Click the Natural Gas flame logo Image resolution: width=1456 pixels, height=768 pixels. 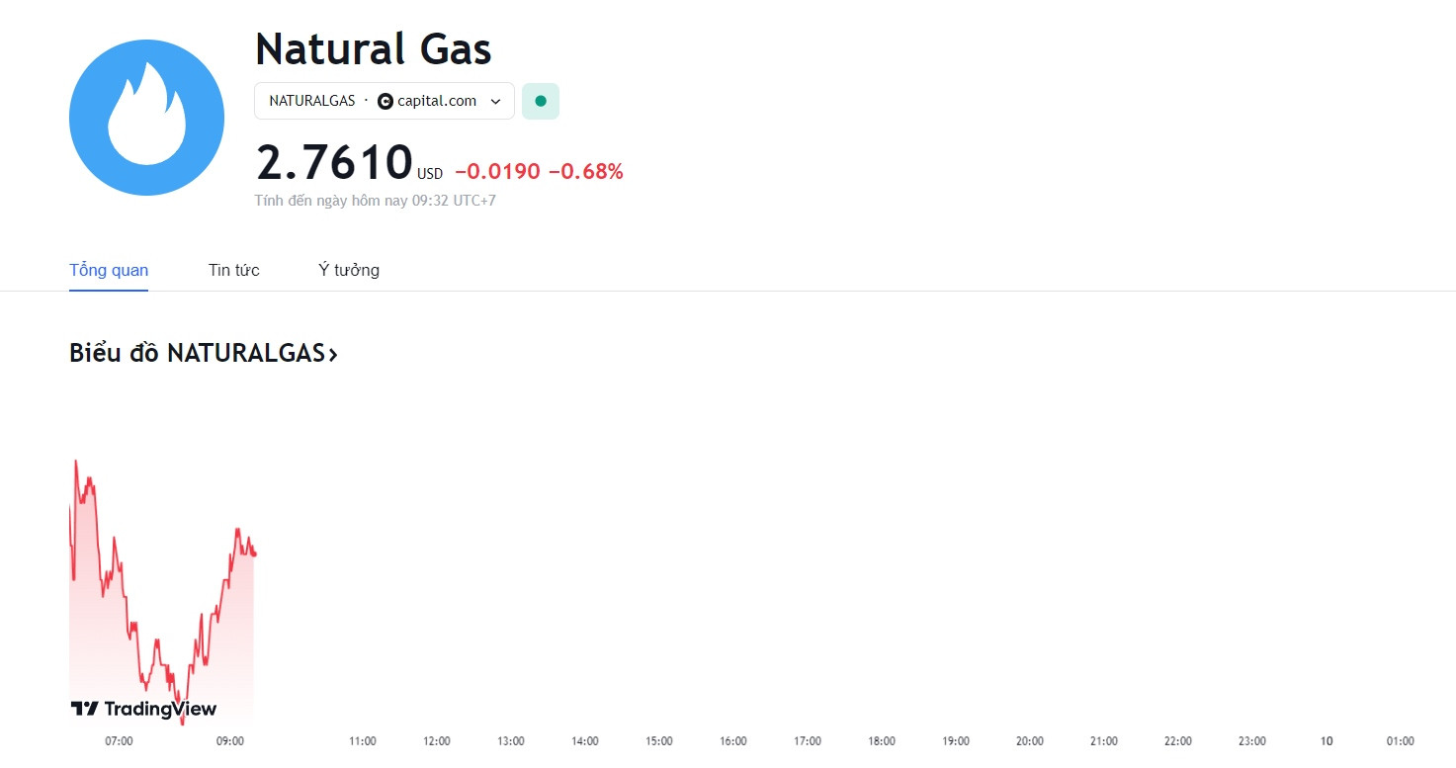point(146,118)
